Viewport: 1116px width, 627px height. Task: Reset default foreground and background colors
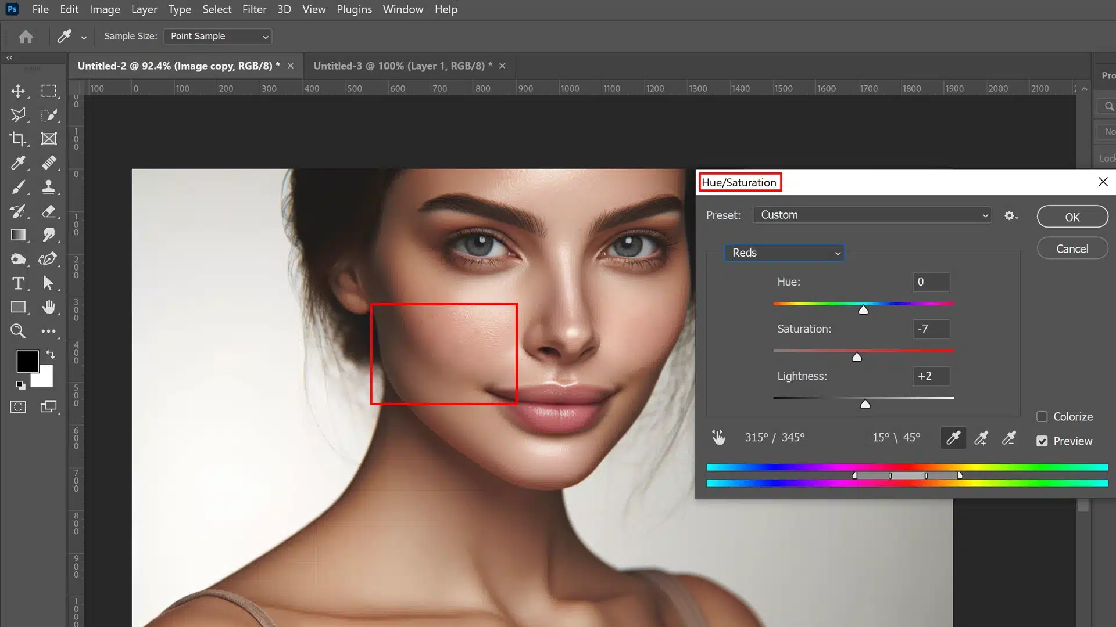pos(20,385)
